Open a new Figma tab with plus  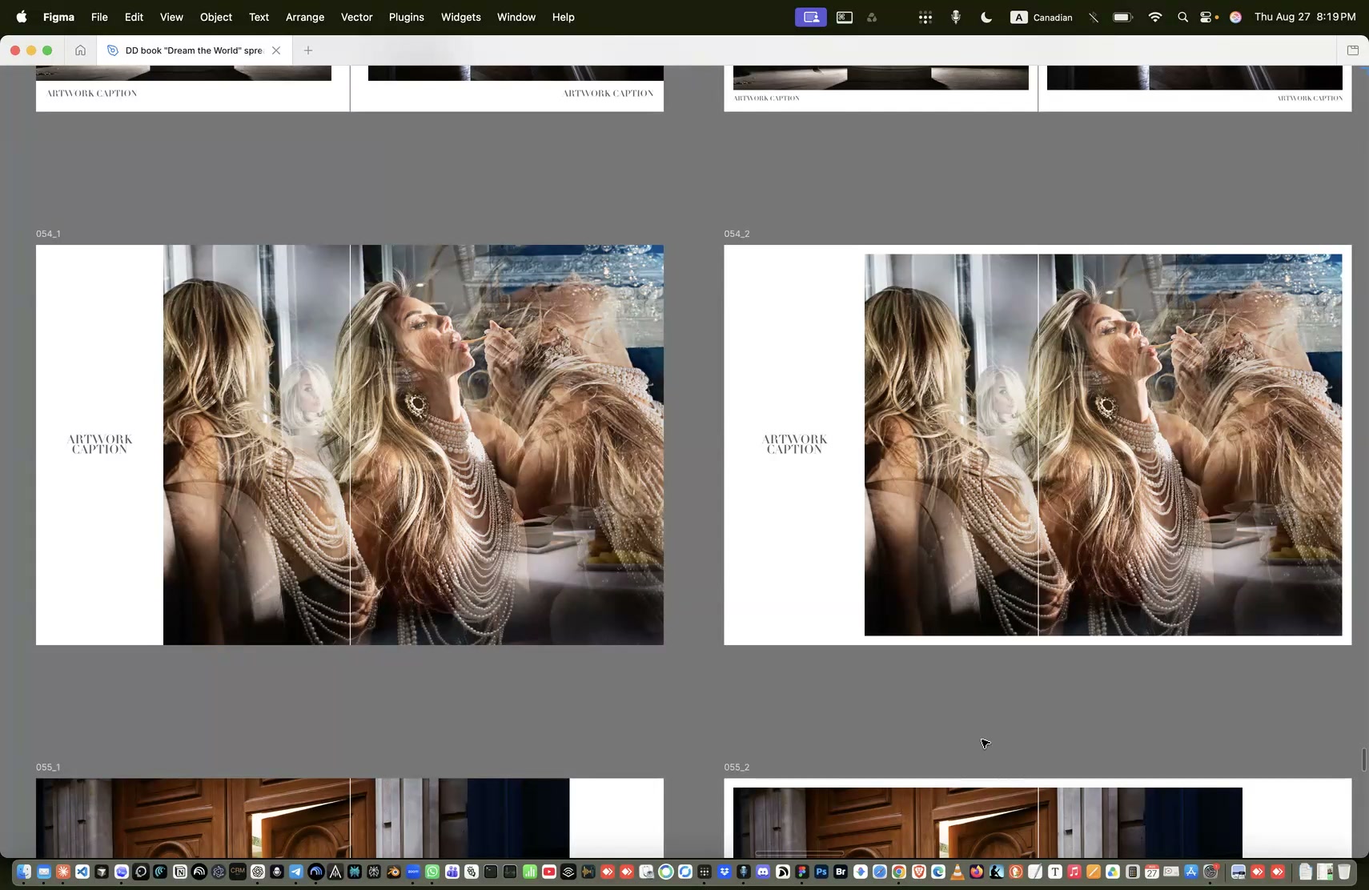pos(308,50)
